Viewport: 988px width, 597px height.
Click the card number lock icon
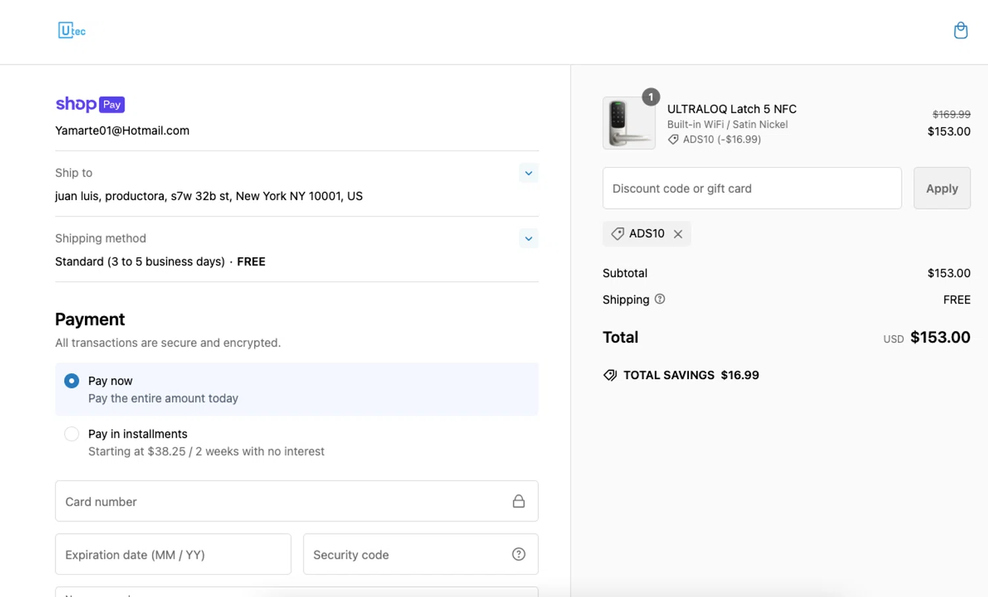click(x=518, y=502)
